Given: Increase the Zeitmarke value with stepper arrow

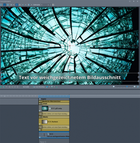Looking at the screenshot, I should click(50, 4).
